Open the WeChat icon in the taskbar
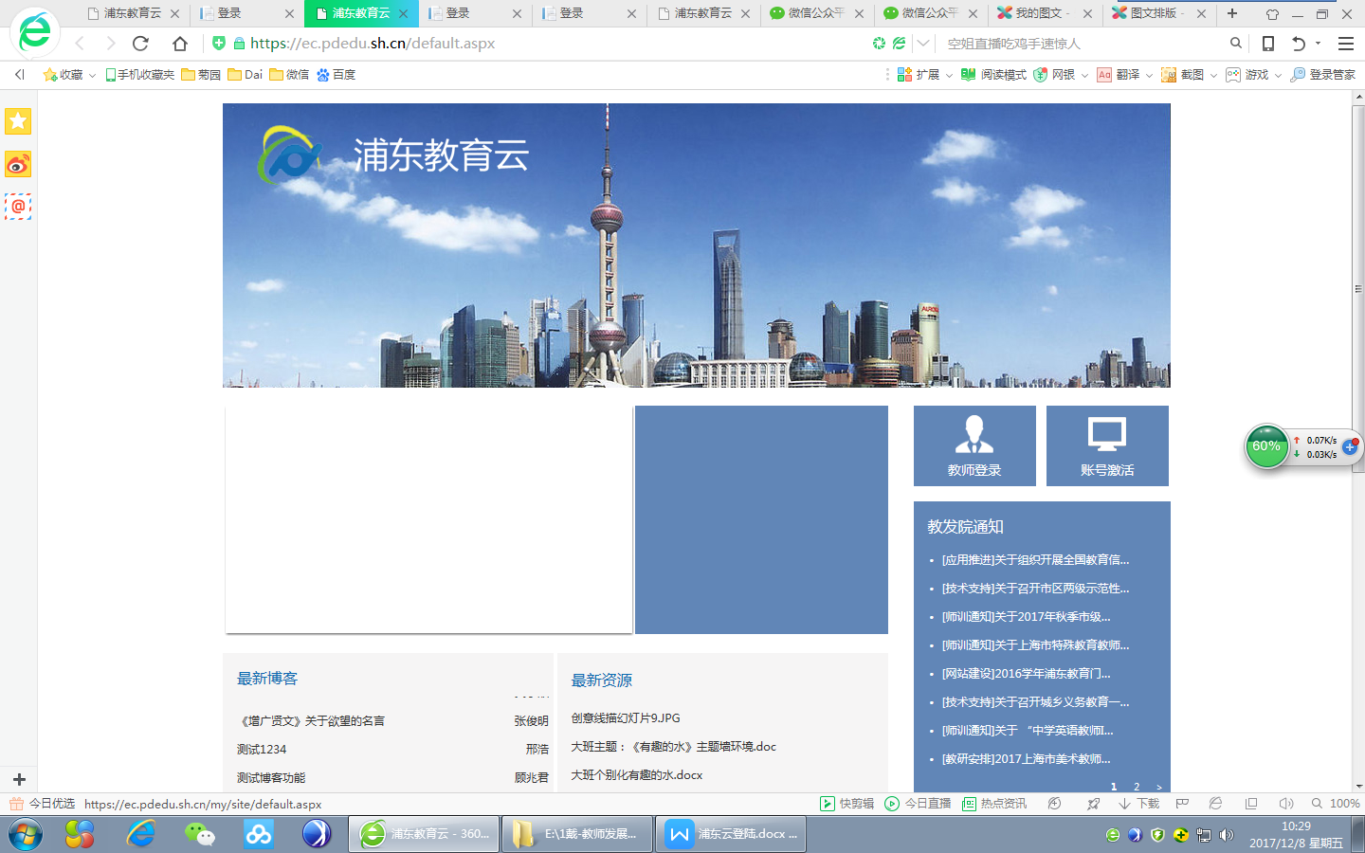 coord(199,834)
